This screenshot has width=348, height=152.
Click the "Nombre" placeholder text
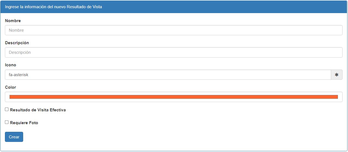[x=16, y=30]
